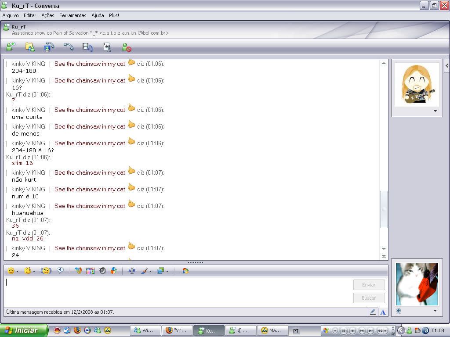This screenshot has width=450, height=337.
Task: Click the chat scrollbar down arrow
Action: tap(384, 249)
